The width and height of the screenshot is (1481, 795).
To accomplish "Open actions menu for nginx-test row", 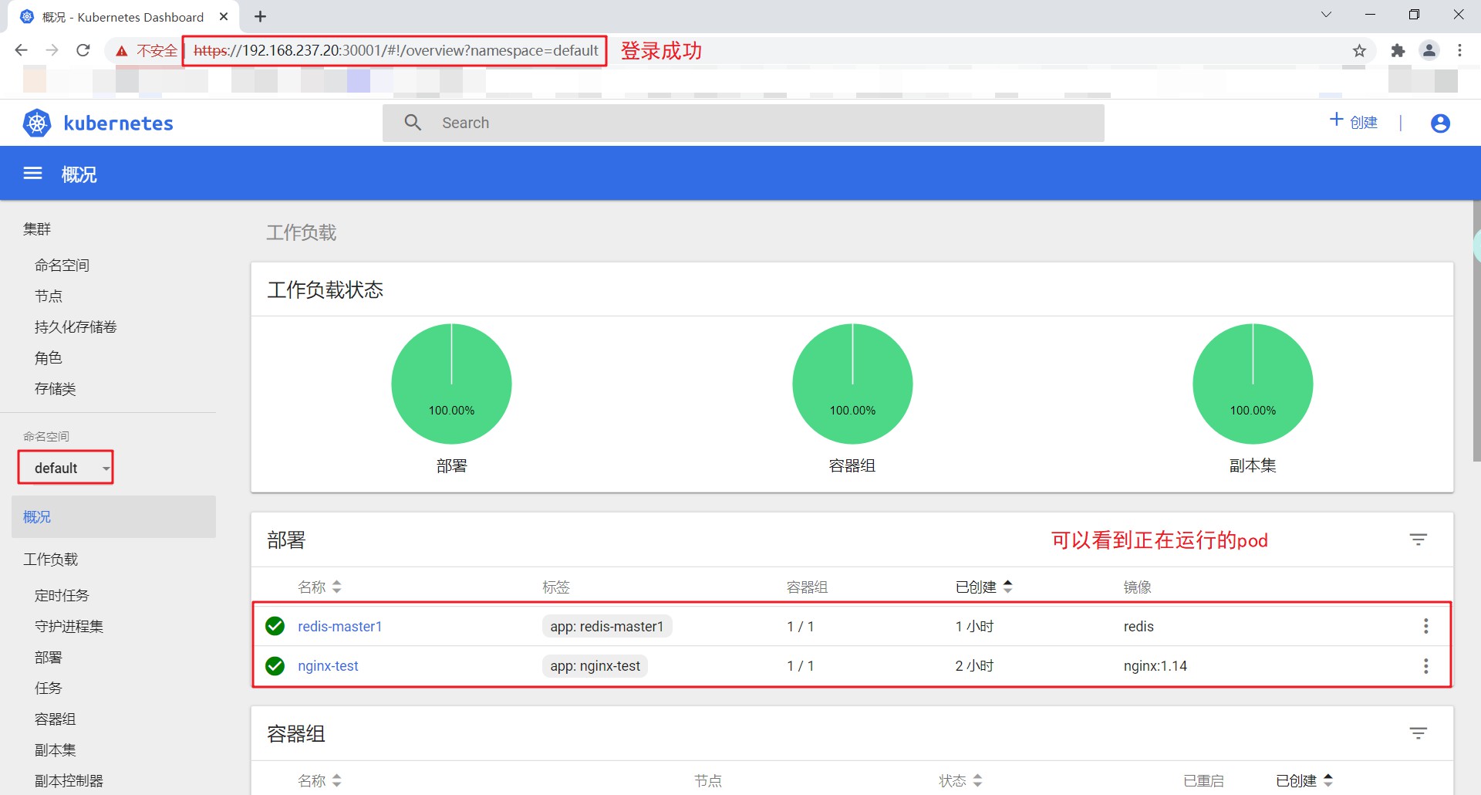I will click(1426, 665).
